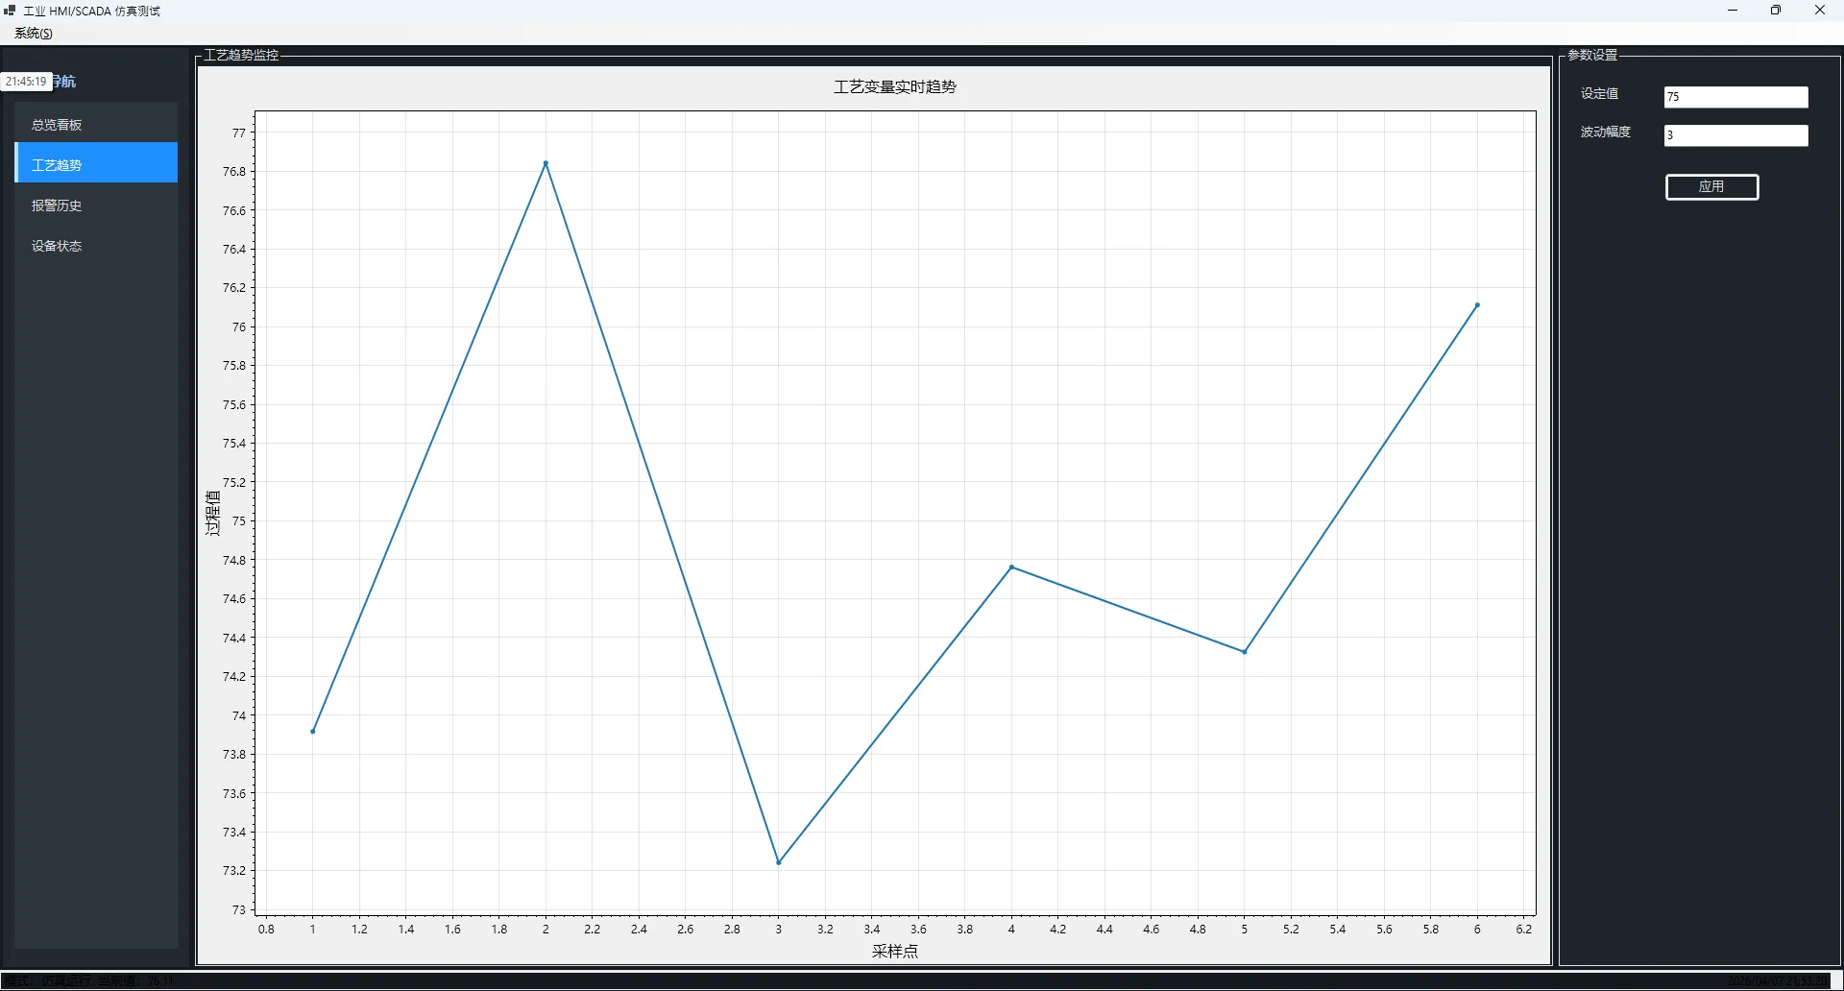Select the data point at sample 5
Image resolution: width=1844 pixels, height=991 pixels.
tap(1245, 652)
